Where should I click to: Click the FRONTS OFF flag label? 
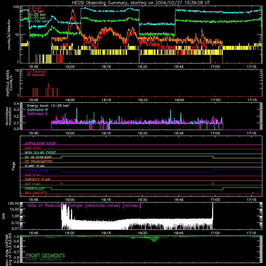pos(35,189)
